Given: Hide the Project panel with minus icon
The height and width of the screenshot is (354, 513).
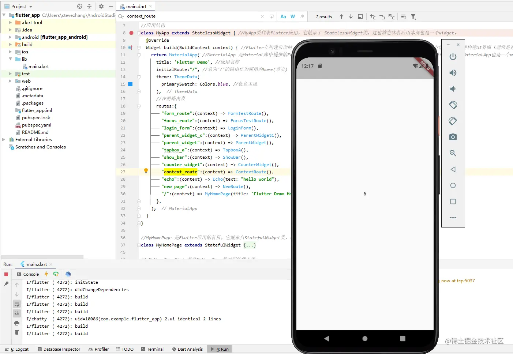Looking at the screenshot, I should (111, 6).
